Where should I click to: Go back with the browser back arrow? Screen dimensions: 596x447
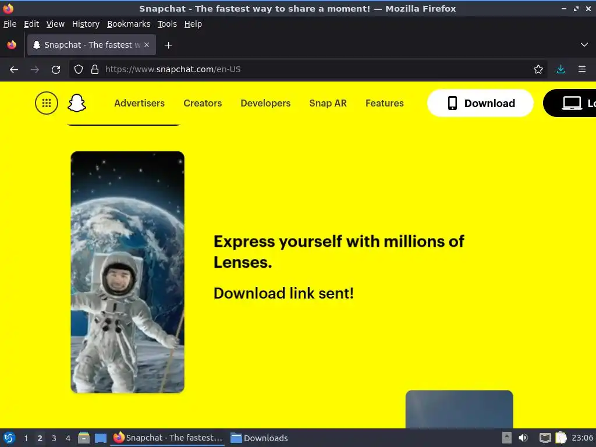pos(14,70)
